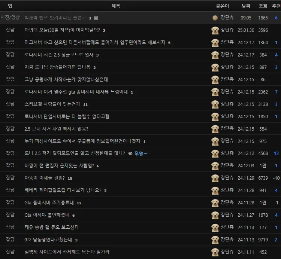
Task: Open post 베베리 제이팝월드컵 다시보기 남나요?
Action: 63,190
